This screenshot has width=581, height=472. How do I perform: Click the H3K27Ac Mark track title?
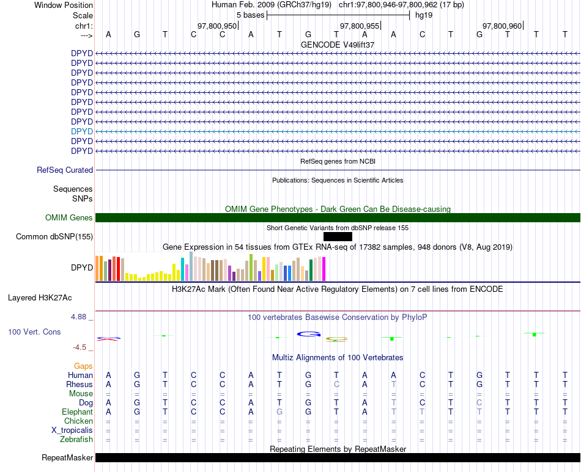point(338,289)
